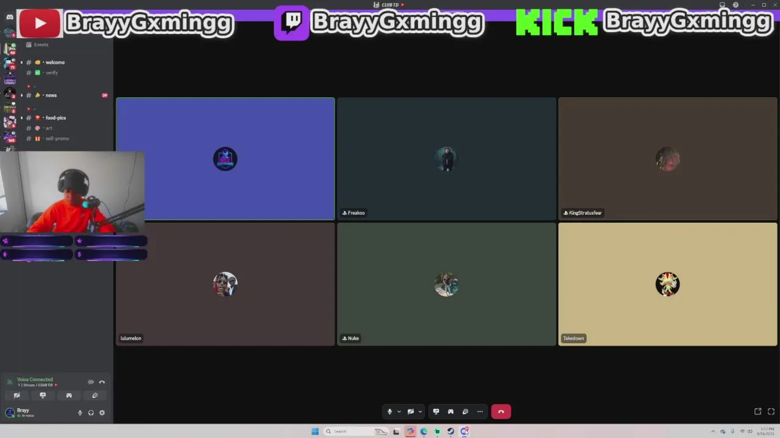Image resolution: width=780 pixels, height=438 pixels.
Task: Open the self-promo channel
Action: click(57, 138)
